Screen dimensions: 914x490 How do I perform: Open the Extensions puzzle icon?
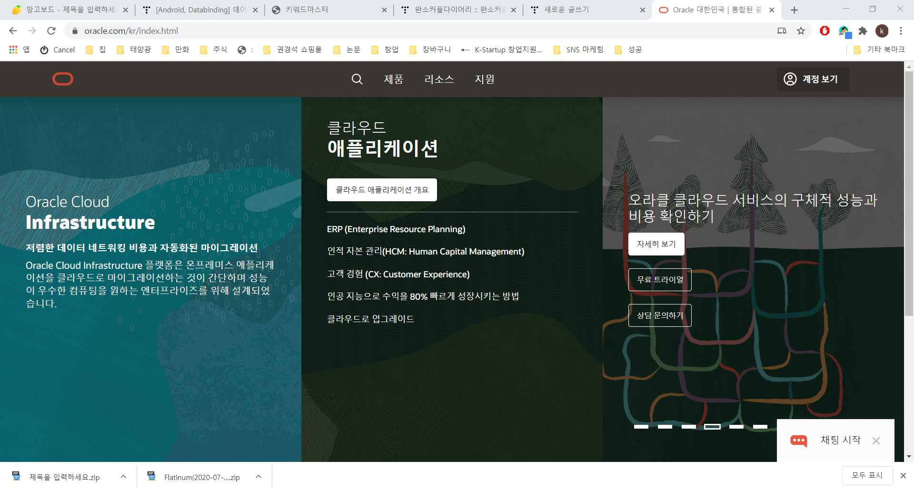click(x=863, y=31)
